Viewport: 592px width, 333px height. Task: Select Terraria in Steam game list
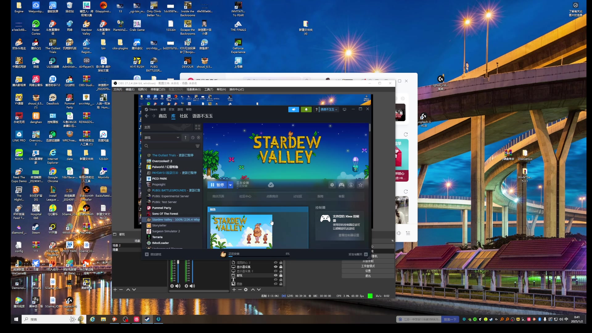[157, 237]
